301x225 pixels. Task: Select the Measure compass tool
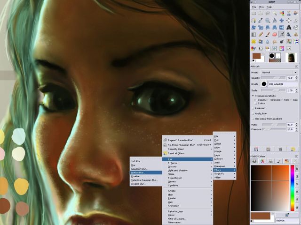[275, 21]
